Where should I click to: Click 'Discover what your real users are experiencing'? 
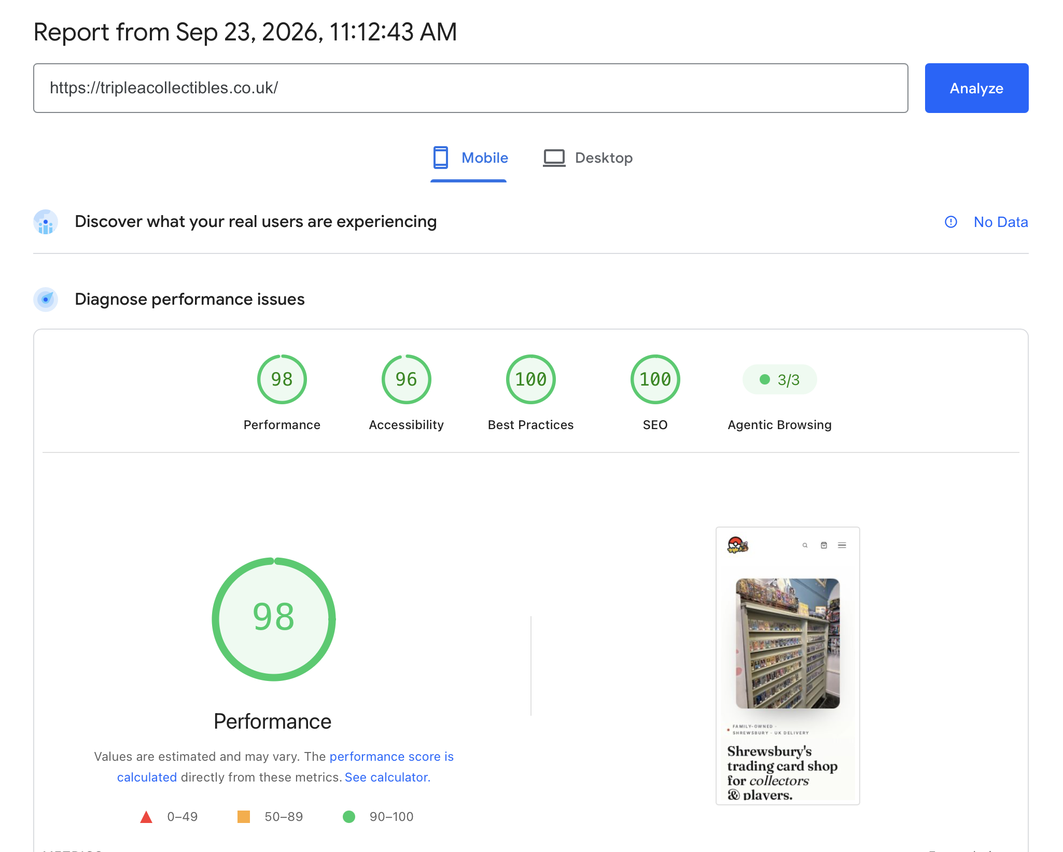click(256, 222)
